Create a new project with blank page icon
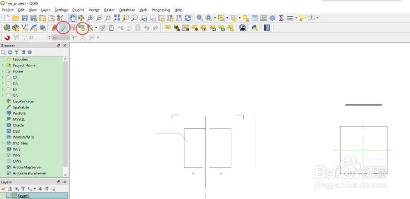This screenshot has width=410, height=199. pos(7,18)
